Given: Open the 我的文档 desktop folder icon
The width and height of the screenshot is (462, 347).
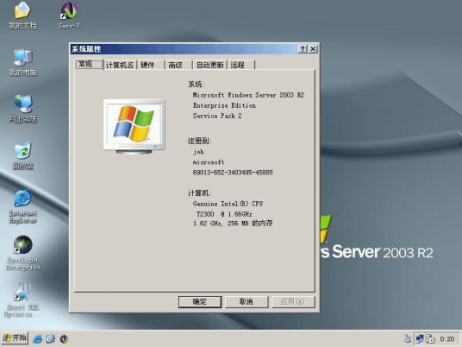Looking at the screenshot, I should coord(22,15).
